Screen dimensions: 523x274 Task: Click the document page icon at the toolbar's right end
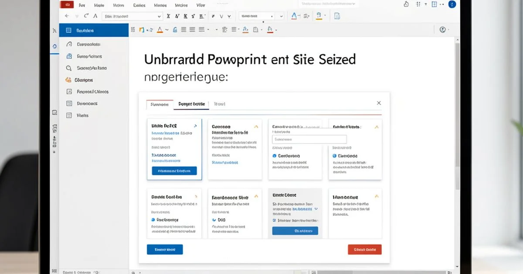coord(337,16)
